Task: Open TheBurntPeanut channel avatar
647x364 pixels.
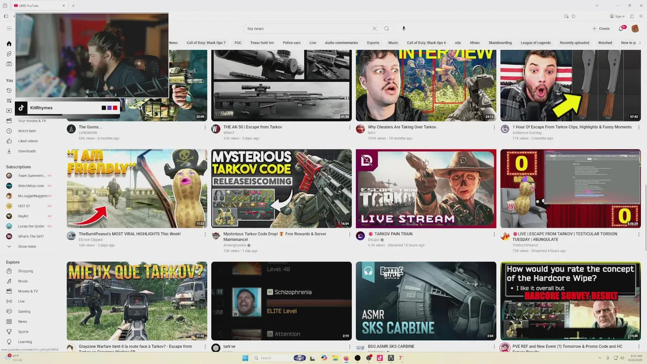Action: [505, 236]
